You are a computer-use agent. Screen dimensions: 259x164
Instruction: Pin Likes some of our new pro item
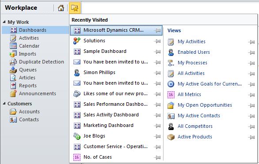click(x=157, y=94)
